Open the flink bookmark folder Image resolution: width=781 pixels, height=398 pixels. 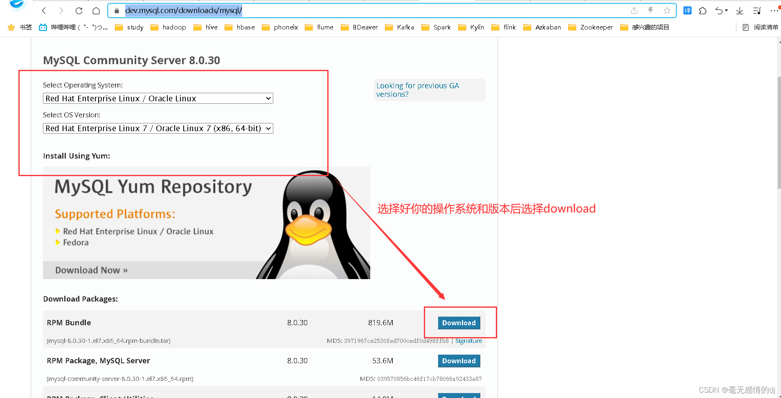click(504, 27)
